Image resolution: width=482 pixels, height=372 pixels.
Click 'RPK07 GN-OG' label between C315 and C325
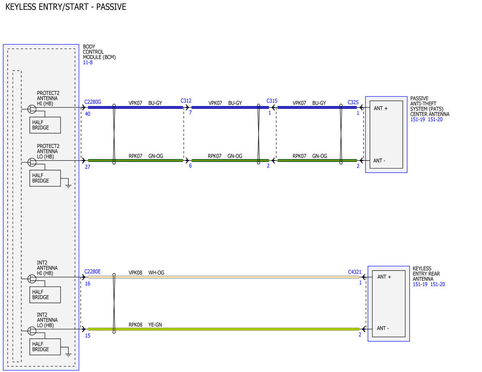coord(310,156)
